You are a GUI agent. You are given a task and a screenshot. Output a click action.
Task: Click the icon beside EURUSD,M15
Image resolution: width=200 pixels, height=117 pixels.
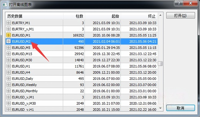9,54
